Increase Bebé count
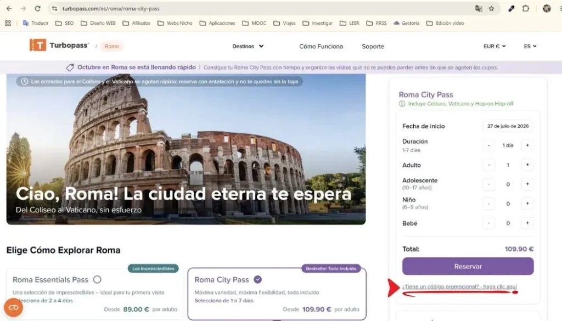Image resolution: width=562 pixels, height=321 pixels. (527, 223)
